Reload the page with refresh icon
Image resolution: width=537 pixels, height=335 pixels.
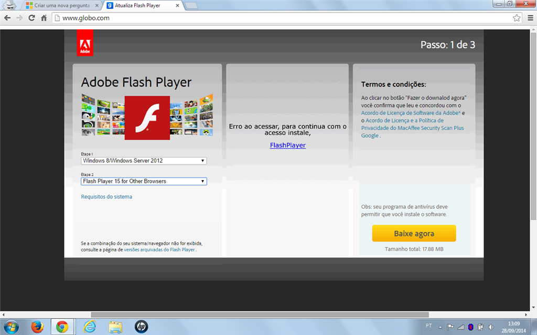[x=31, y=18]
